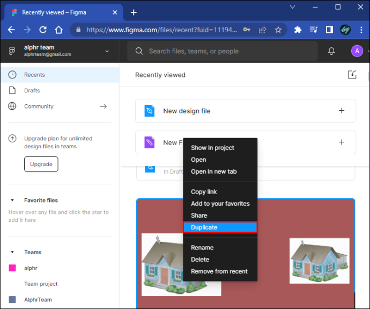Open the browser extensions puzzle icon
Screen dimensions: 370x309
tap(298, 30)
